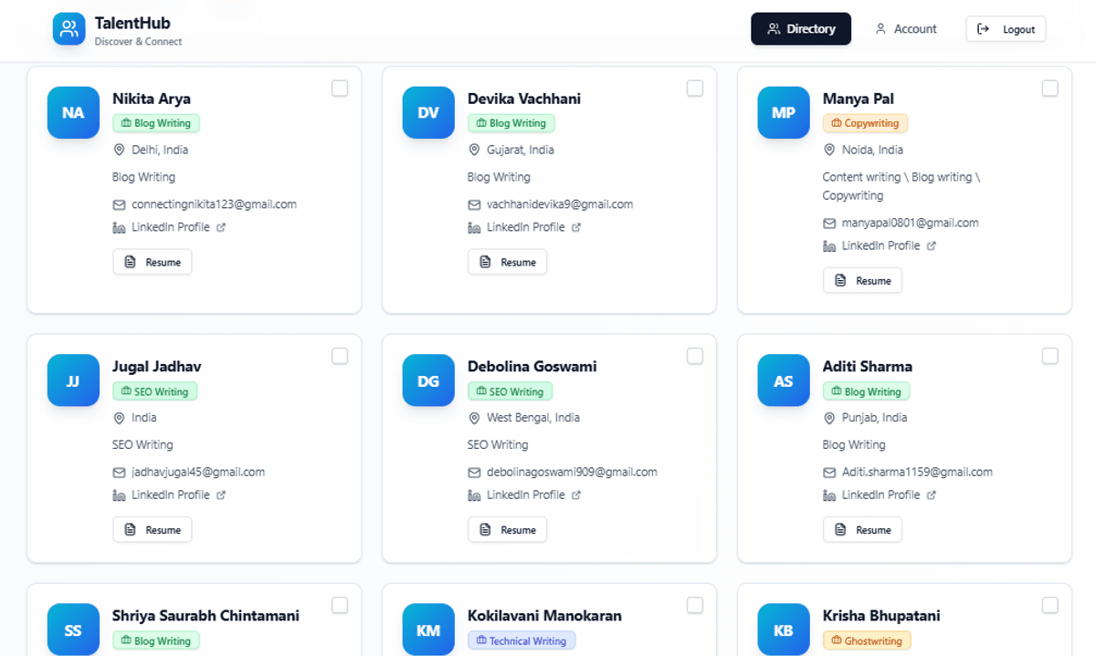Click the Copywriting tag on Manya Pal's card

865,123
